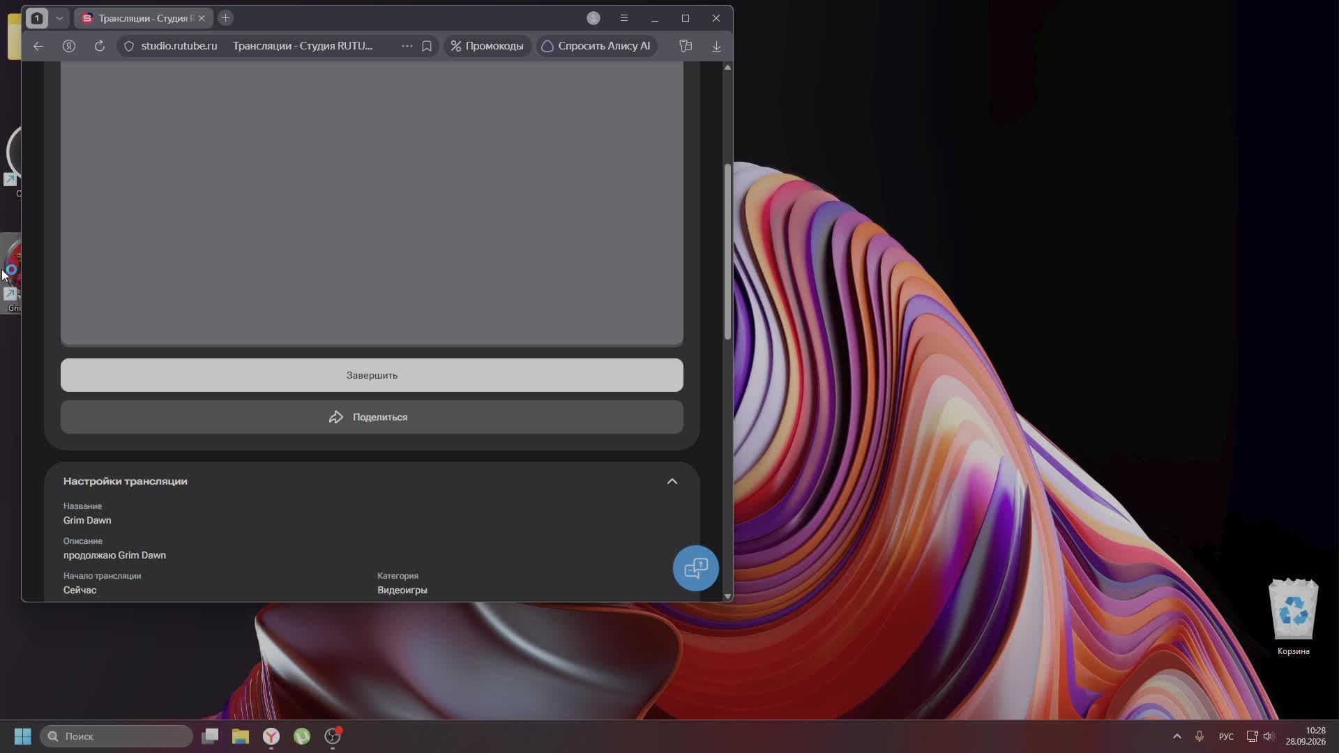
Task: Open the Промокоды button
Action: tap(487, 46)
